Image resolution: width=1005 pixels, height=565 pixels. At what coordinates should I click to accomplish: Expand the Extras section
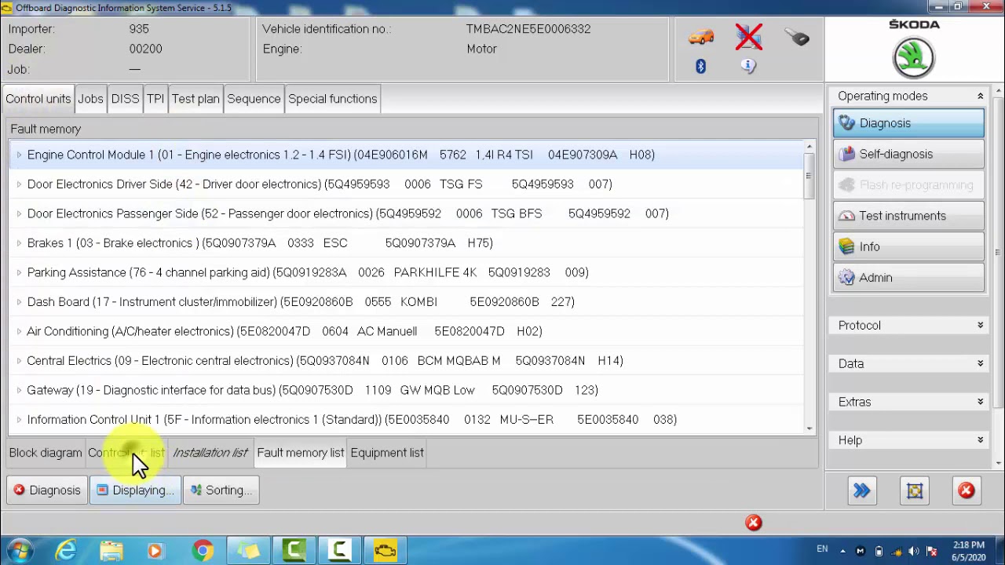[x=980, y=402]
